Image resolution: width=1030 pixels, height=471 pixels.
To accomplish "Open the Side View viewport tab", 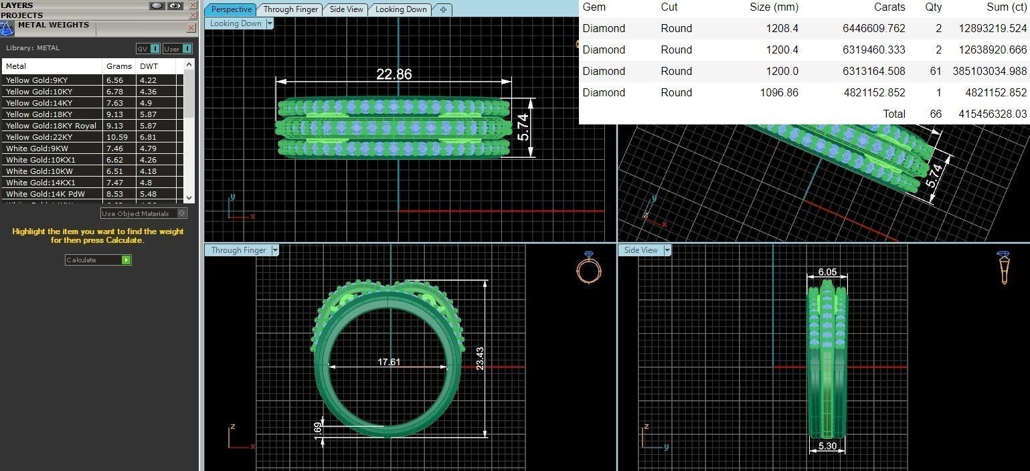I will [347, 9].
